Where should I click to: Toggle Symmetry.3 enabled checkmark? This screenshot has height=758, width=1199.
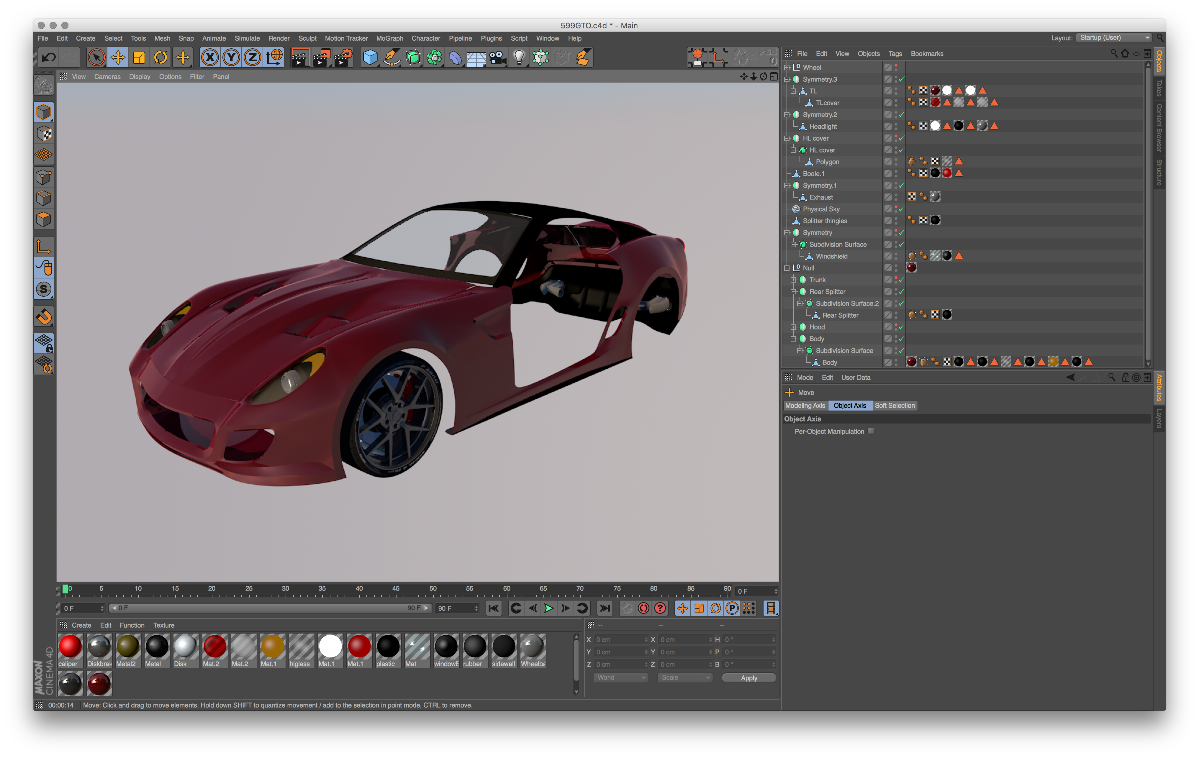coord(901,79)
